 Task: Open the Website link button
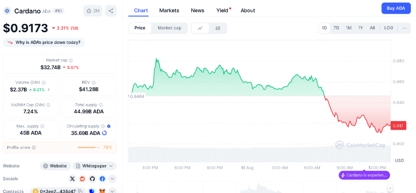55,166
